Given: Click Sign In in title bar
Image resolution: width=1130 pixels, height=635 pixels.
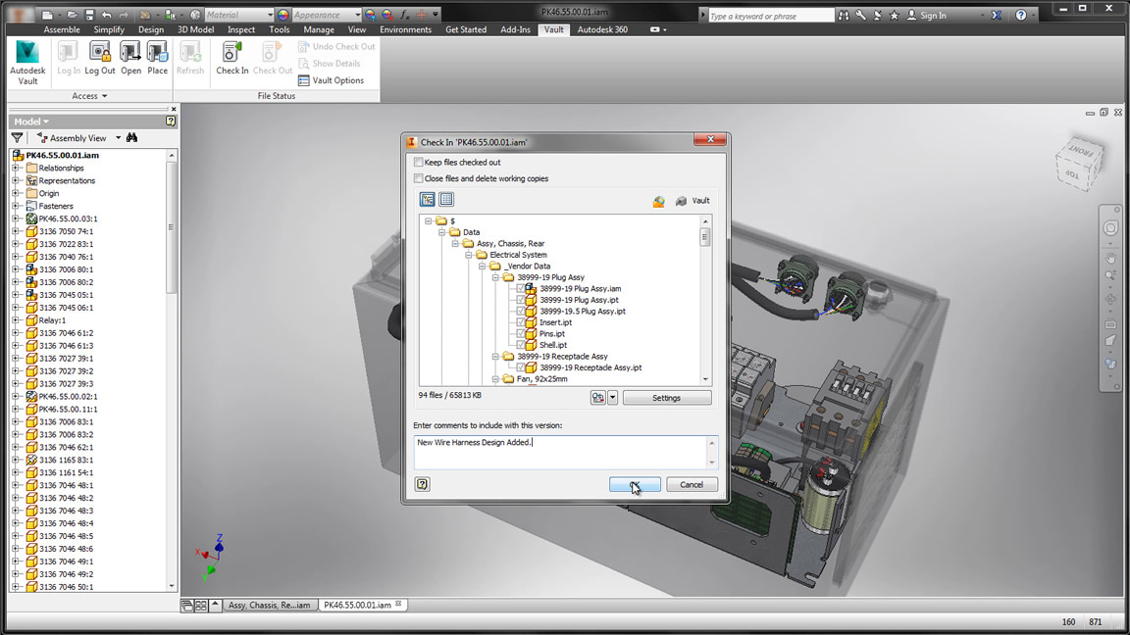Looking at the screenshot, I should point(933,15).
